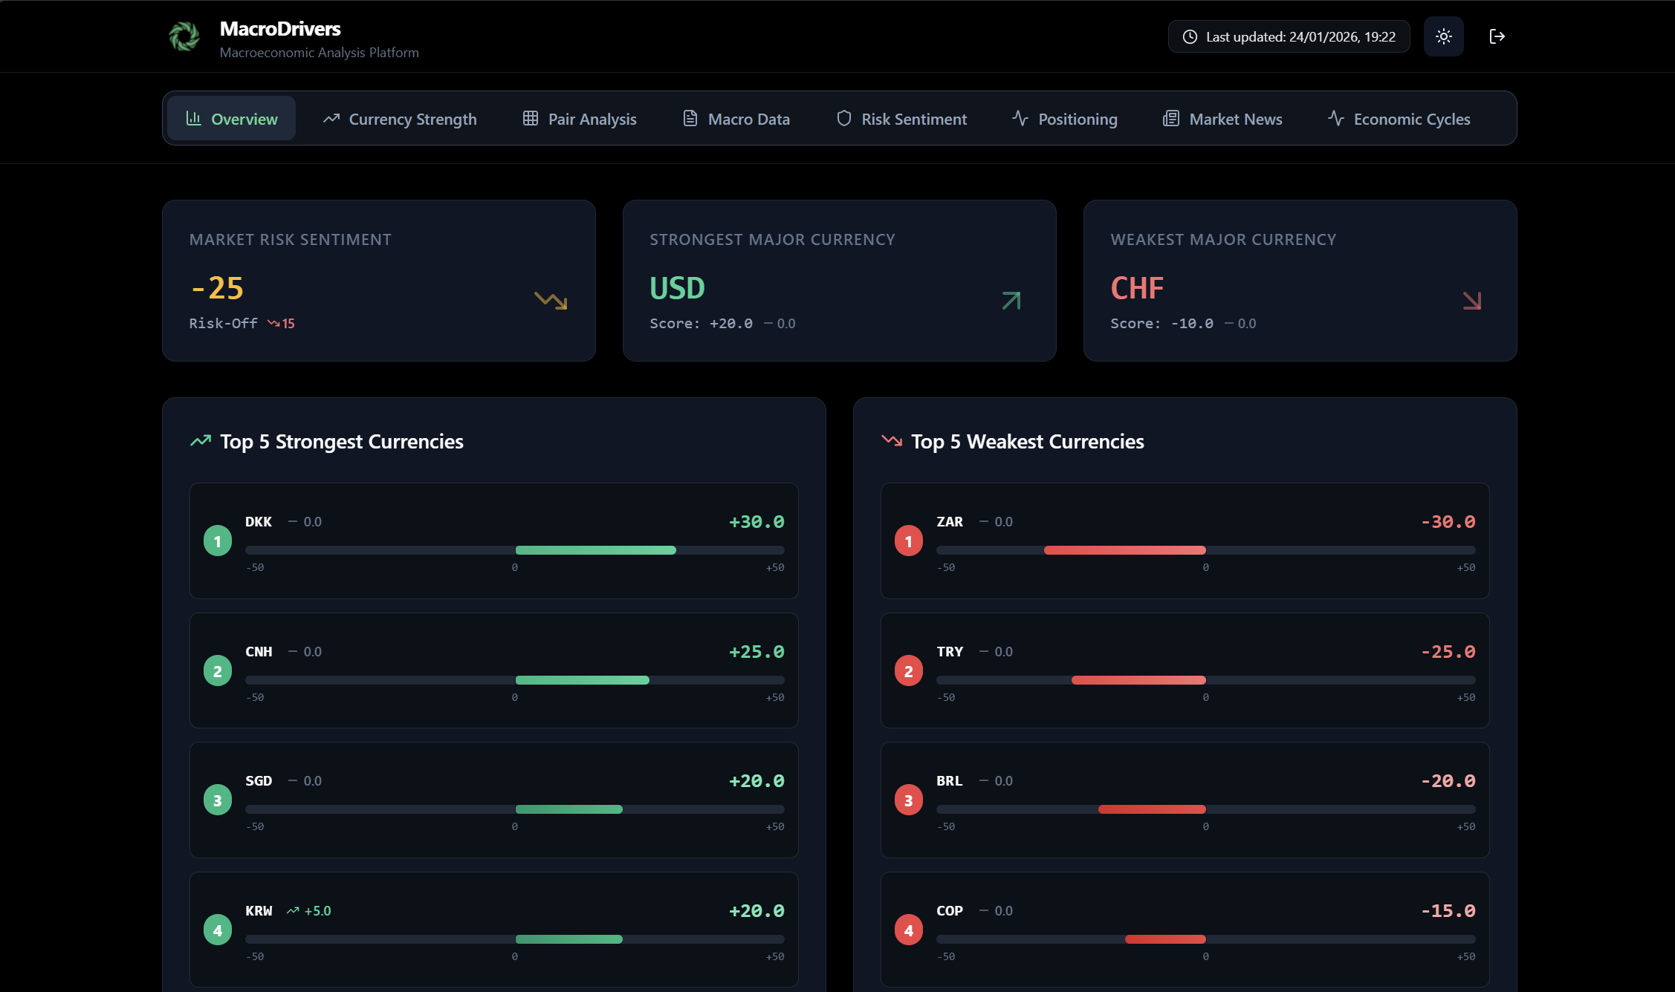Viewport: 1675px width, 992px height.
Task: Toggle the light/dark theme sun button
Action: [x=1443, y=36]
